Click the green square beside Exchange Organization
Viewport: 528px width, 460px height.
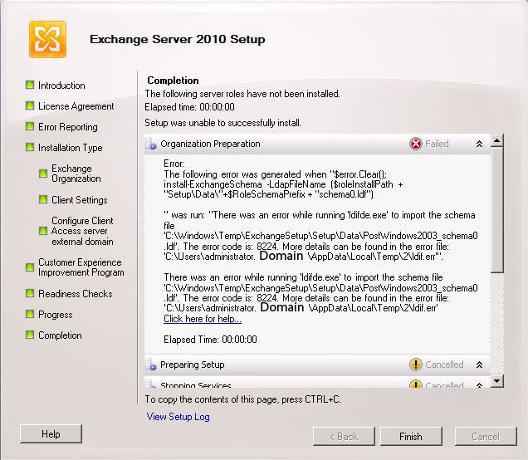pos(43,174)
